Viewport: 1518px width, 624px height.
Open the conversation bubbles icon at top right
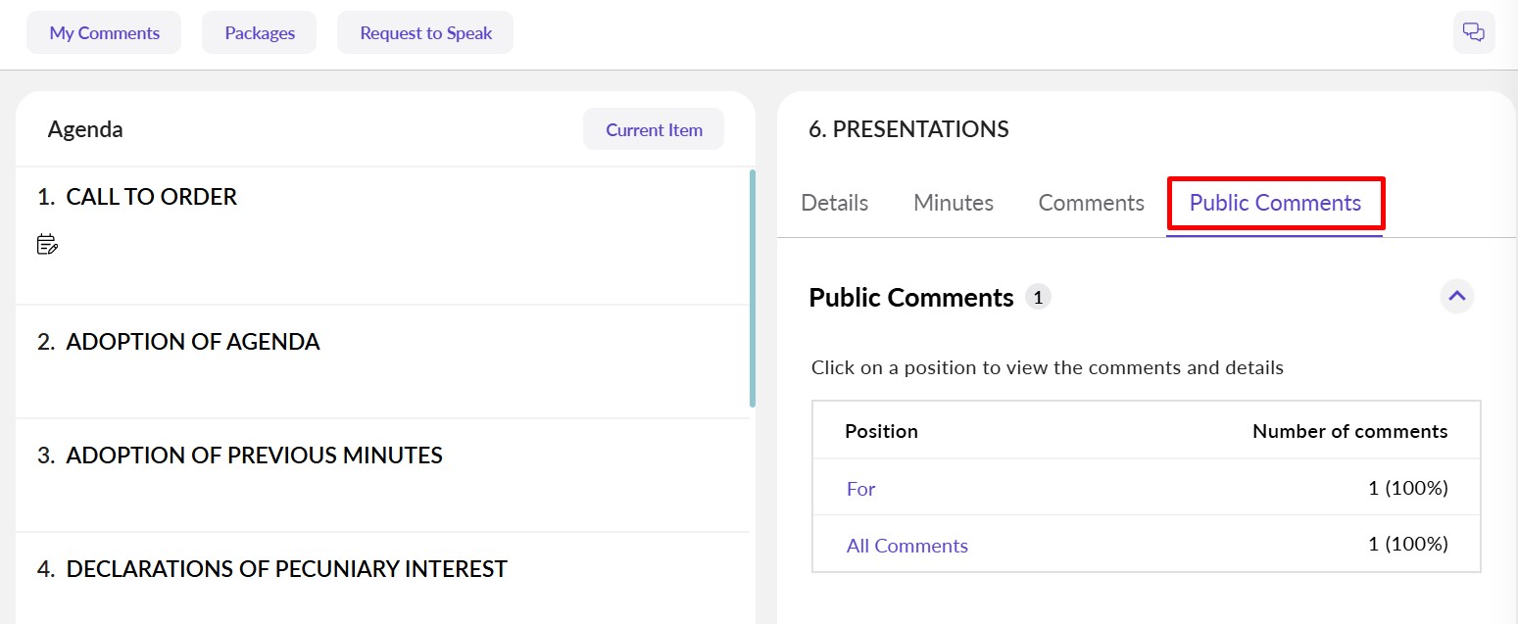pos(1473,32)
